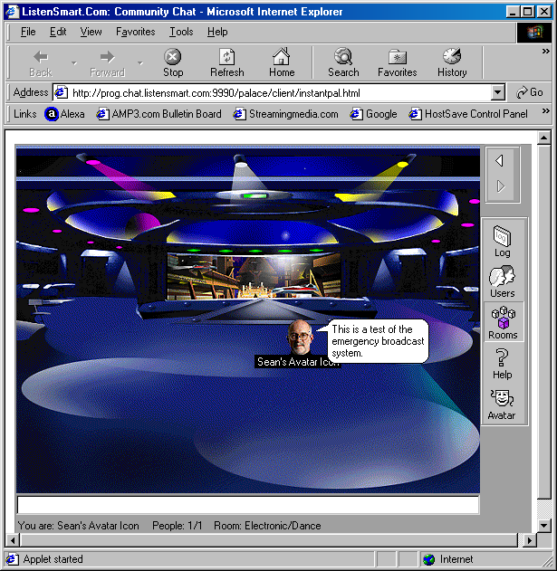Open the Log panel icon
Image resolution: width=557 pixels, height=571 pixels.
click(x=502, y=241)
